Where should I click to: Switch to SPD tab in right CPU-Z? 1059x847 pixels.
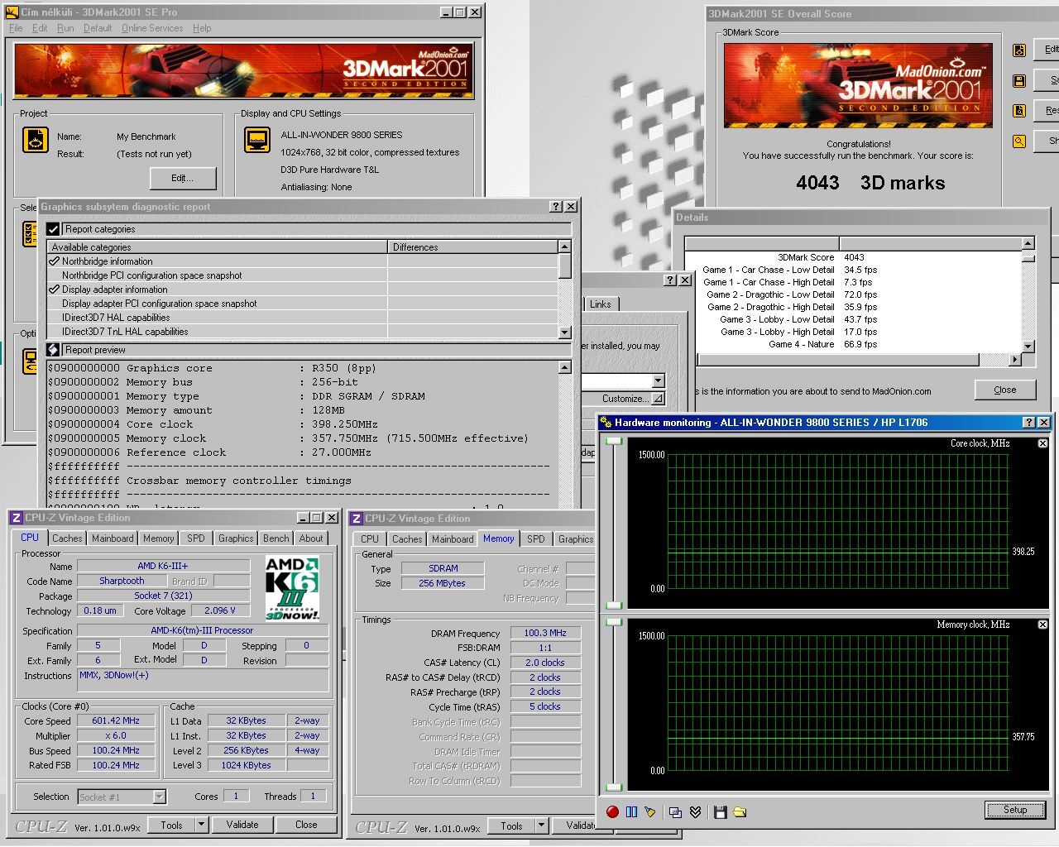(536, 539)
